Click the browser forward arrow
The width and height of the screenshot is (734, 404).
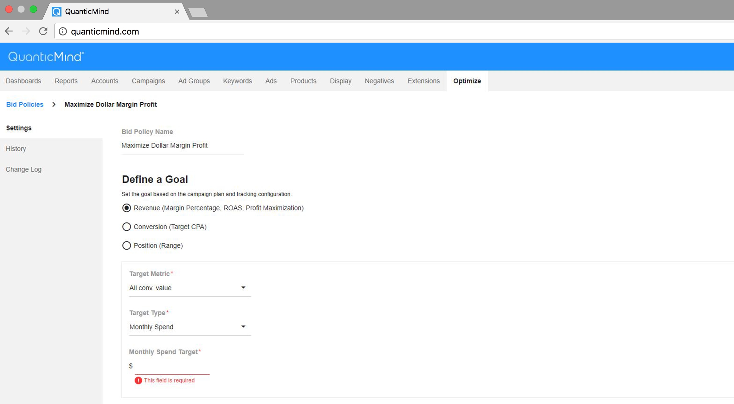(26, 31)
